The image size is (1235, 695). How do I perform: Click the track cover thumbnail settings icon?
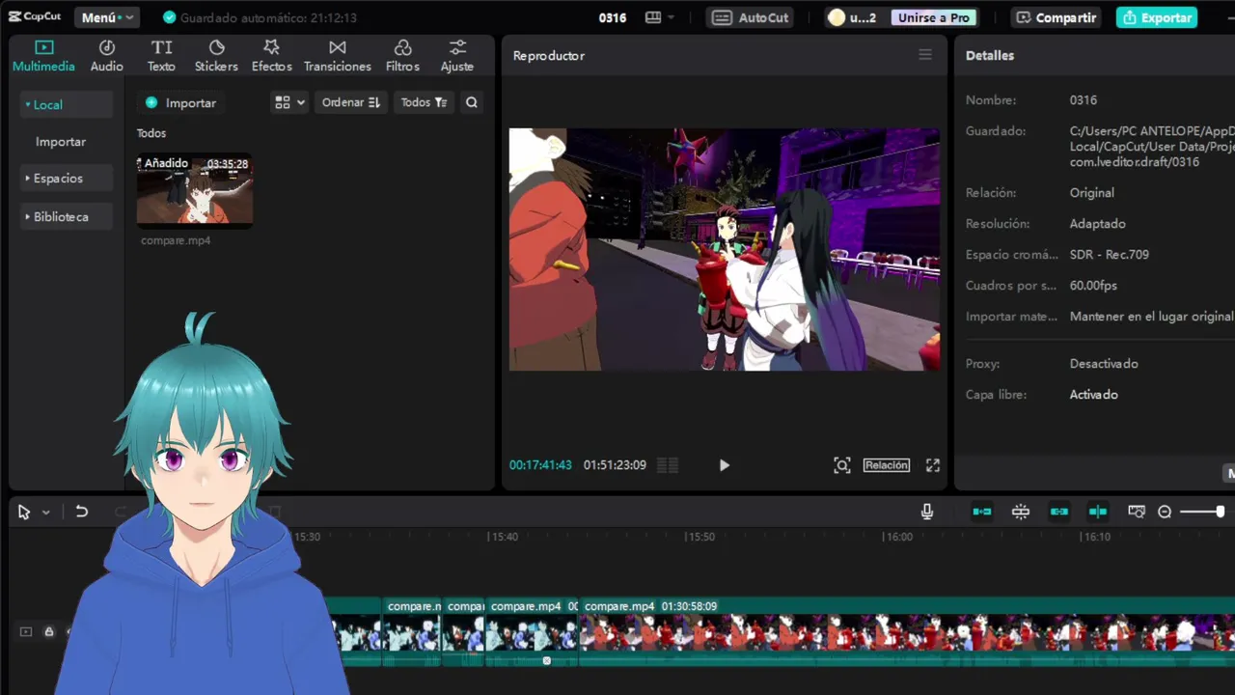click(1137, 512)
